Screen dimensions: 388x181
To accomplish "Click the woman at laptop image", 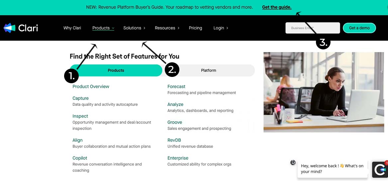I will (324, 92).
